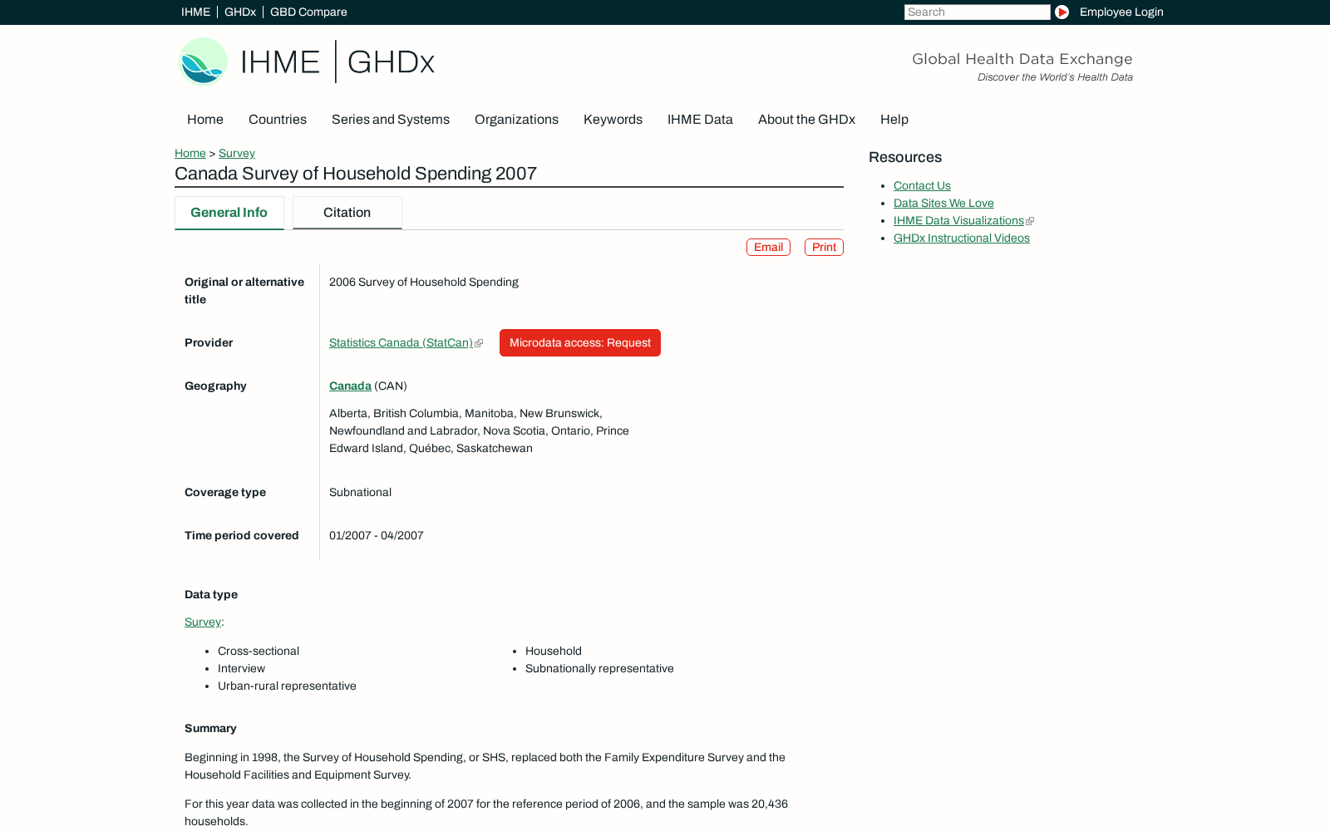
Task: Click the GHDx header logo text
Action: (391, 62)
